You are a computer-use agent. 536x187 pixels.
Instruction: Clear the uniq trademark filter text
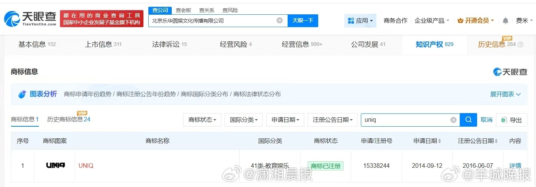453,120
